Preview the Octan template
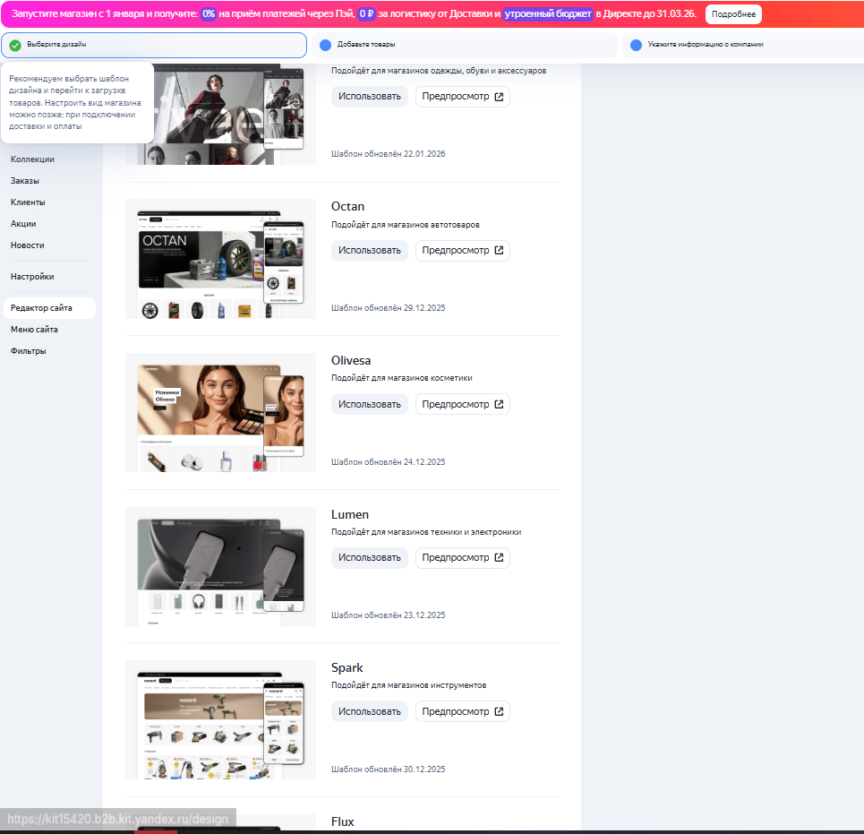The height and width of the screenshot is (834, 864). click(462, 250)
